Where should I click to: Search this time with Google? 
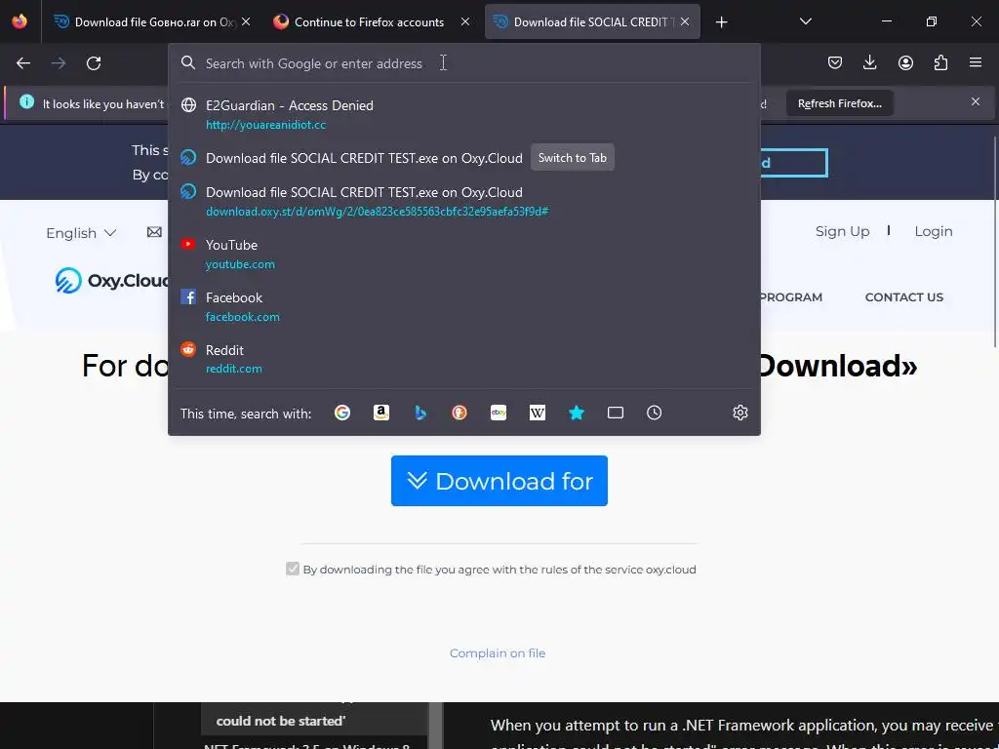click(342, 413)
